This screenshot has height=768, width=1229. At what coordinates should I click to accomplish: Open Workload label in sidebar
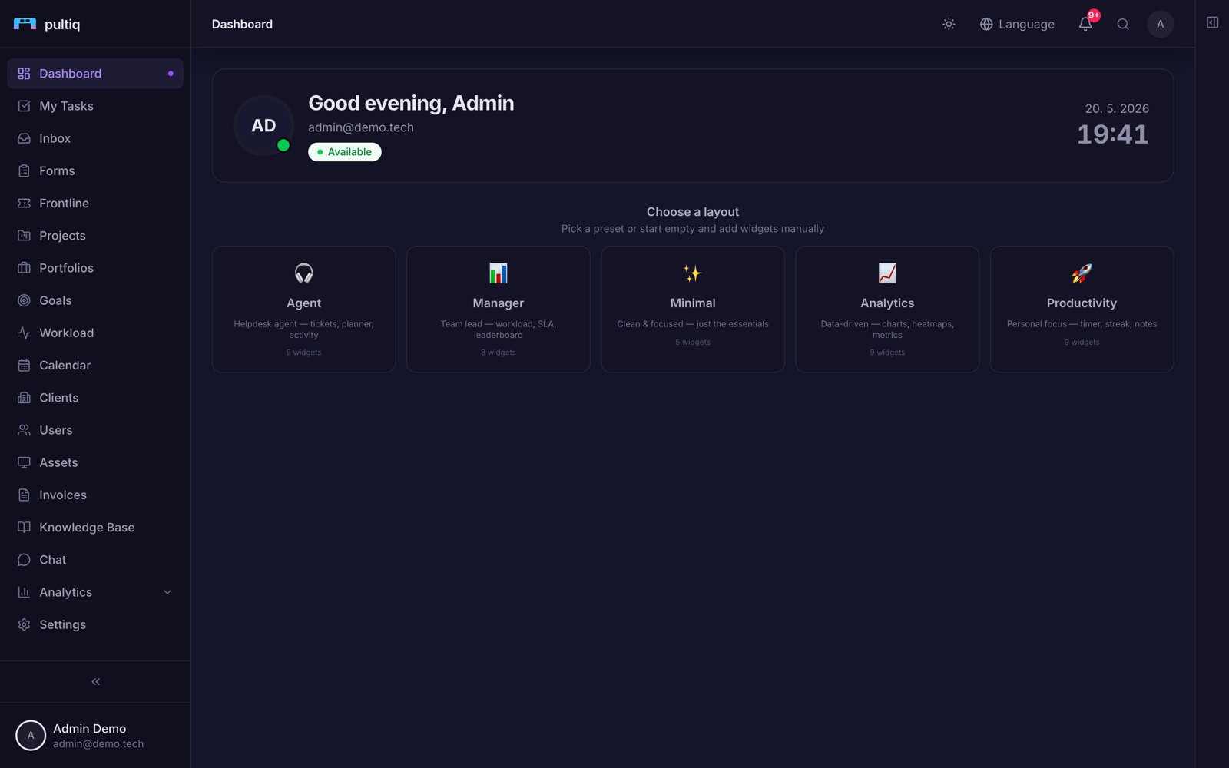pos(67,333)
